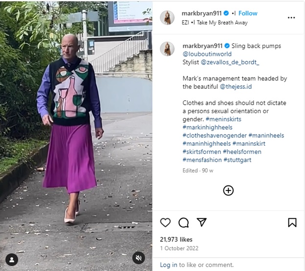The width and height of the screenshot is (305, 271).
Task: Open the three-dot more options menu
Action: point(291,18)
